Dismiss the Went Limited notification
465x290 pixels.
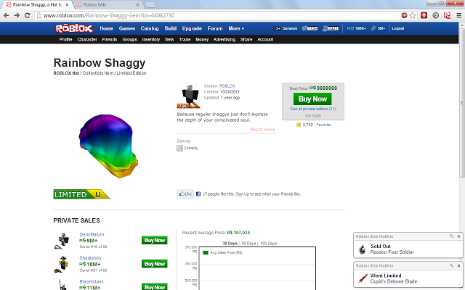coord(458,265)
